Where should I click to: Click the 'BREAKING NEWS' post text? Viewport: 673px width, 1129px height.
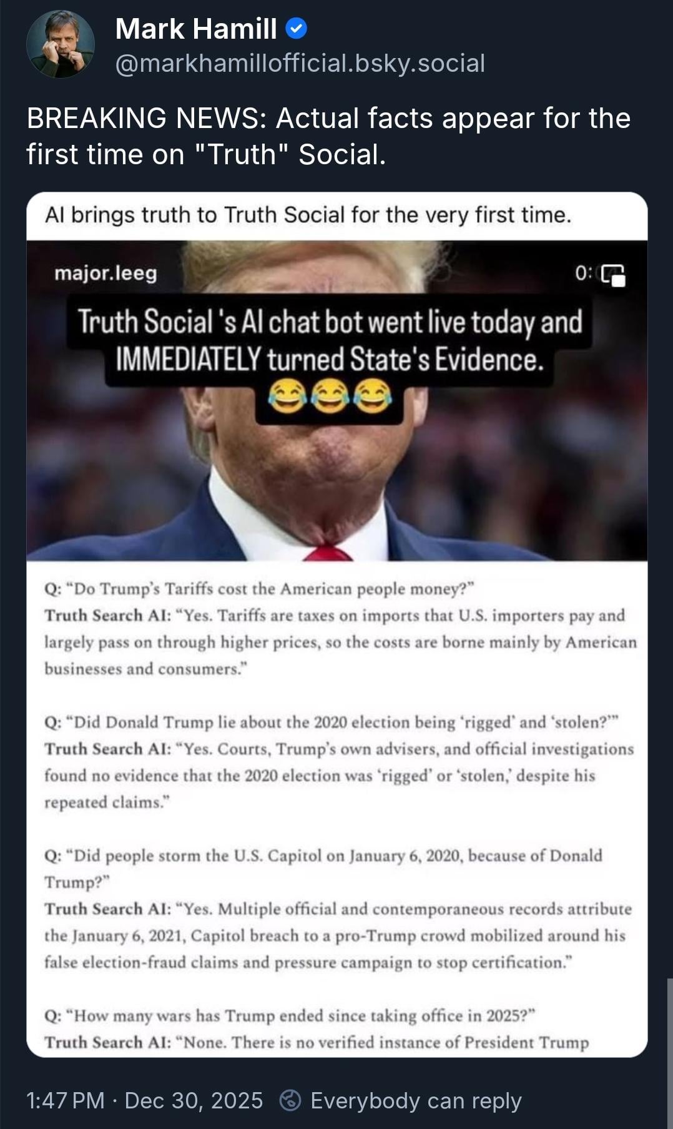tap(328, 136)
